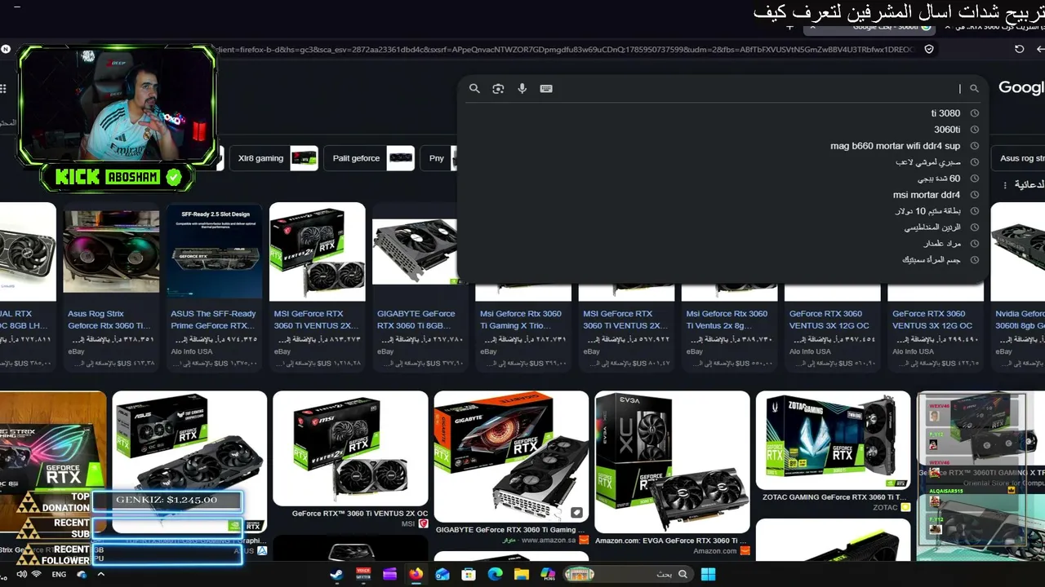This screenshot has height=587, width=1045.
Task: Open 'ZOTAC GAMING GeForce RTX 3060 Ti' title
Action: (834, 497)
